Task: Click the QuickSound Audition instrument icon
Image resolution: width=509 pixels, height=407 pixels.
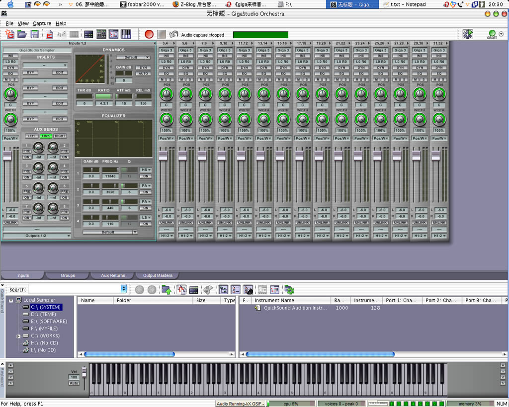Action: click(258, 308)
